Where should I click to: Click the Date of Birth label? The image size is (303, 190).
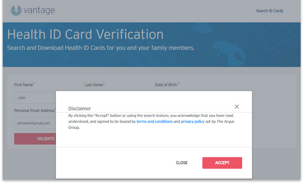click(167, 85)
